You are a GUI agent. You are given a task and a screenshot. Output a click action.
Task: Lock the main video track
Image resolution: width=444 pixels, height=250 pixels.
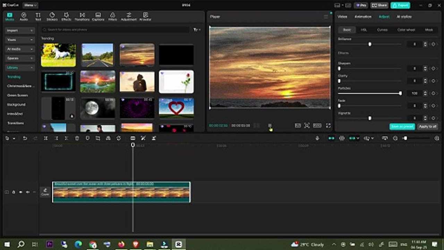click(14, 192)
